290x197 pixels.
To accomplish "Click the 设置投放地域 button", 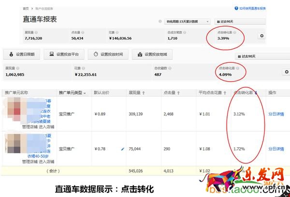I will [x=152, y=54].
